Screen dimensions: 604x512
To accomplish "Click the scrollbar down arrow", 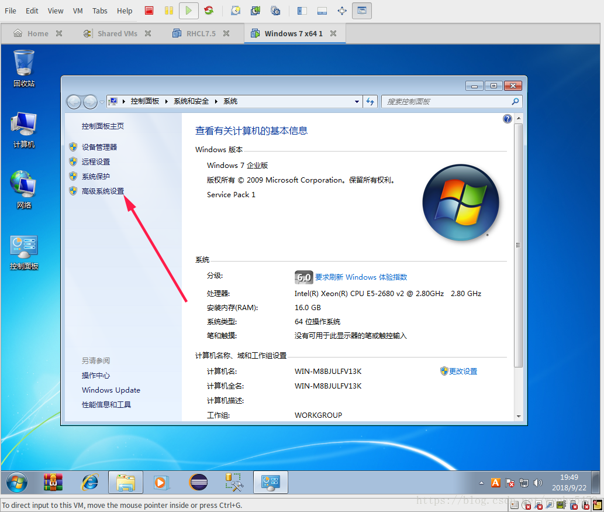I will tap(519, 417).
